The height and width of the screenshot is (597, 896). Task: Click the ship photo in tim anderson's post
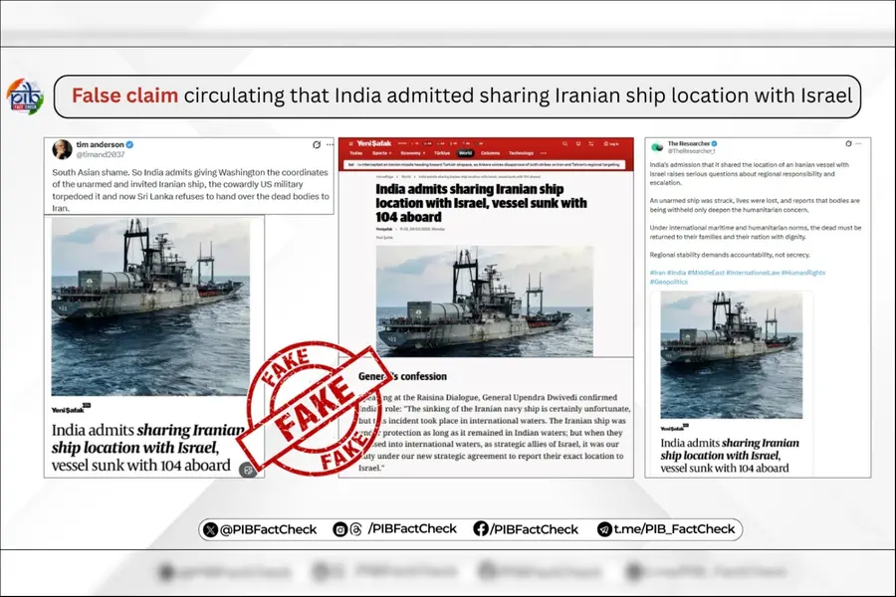tap(151, 306)
